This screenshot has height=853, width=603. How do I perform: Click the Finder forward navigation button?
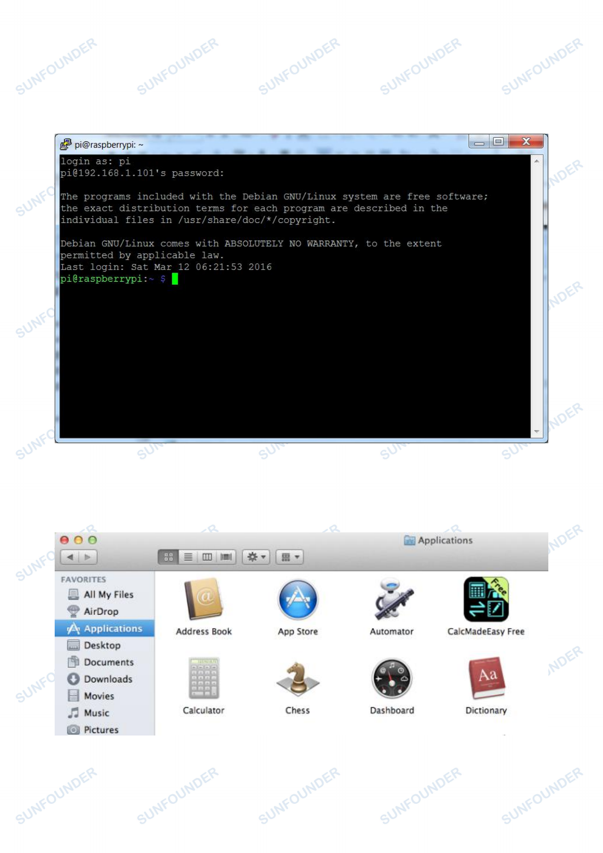tap(88, 557)
